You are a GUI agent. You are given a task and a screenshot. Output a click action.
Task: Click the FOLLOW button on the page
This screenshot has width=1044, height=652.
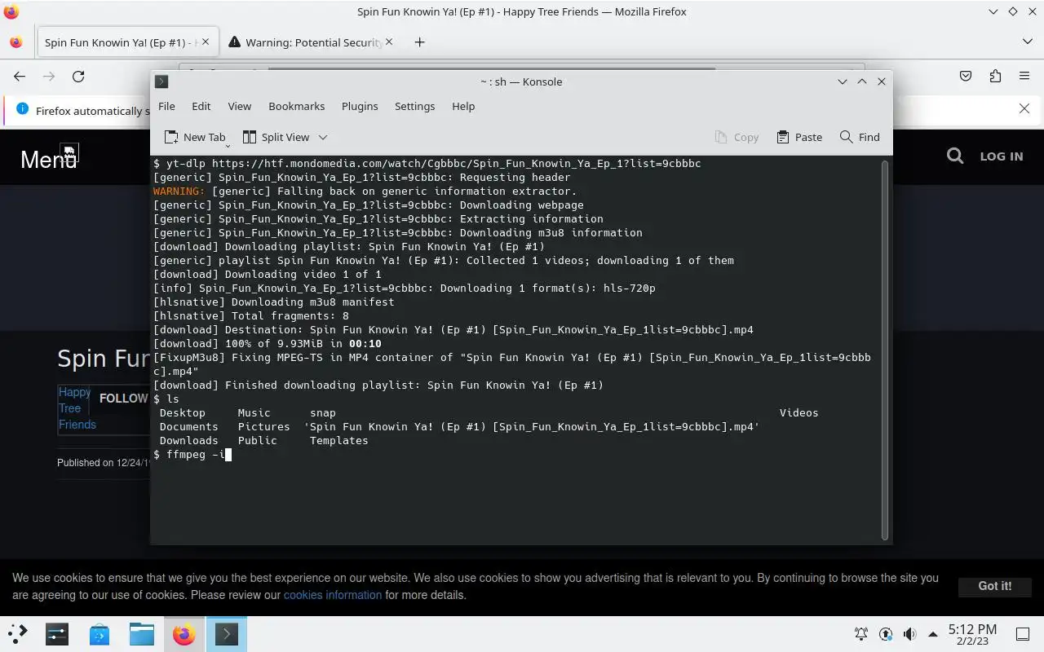[123, 399]
